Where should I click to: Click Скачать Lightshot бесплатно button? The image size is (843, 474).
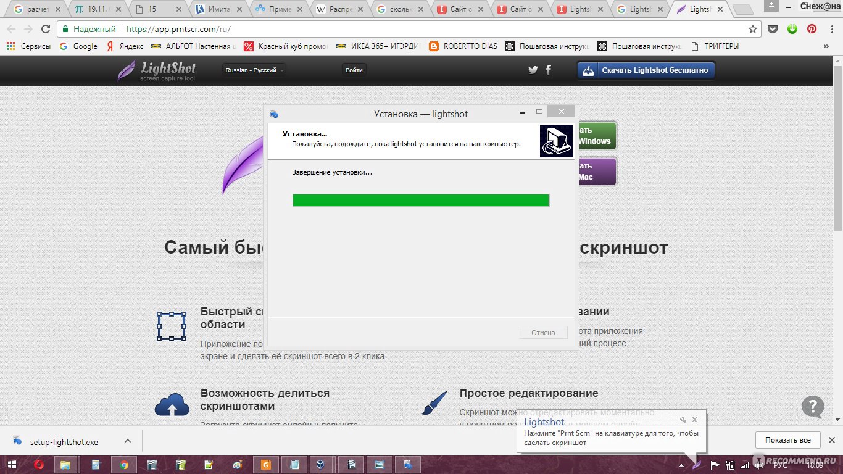(x=646, y=70)
